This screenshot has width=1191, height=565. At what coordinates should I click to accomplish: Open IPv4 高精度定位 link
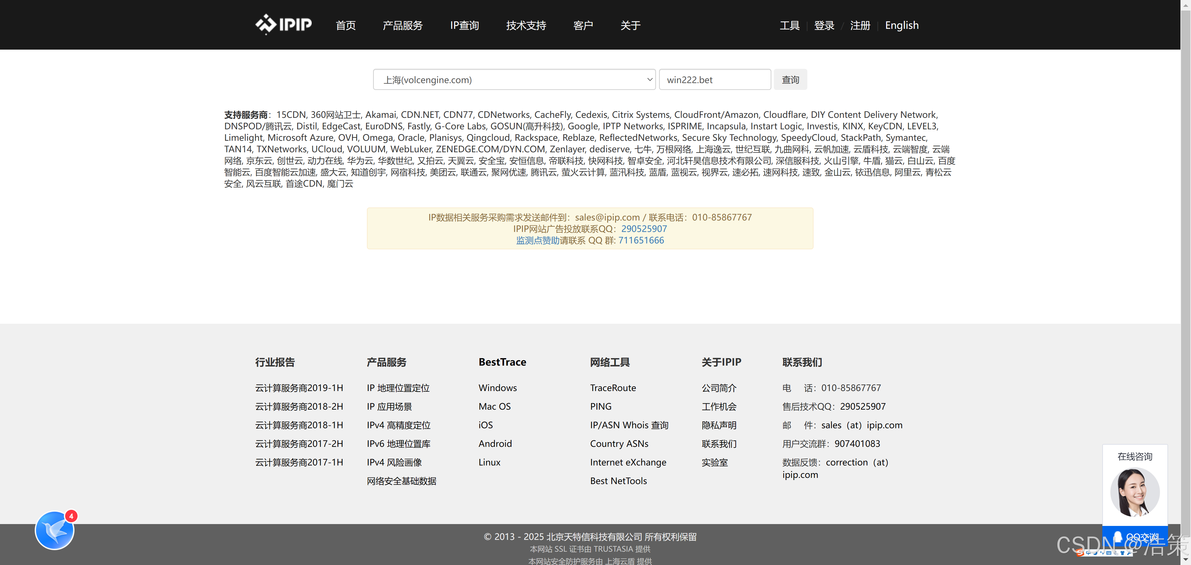(x=399, y=425)
